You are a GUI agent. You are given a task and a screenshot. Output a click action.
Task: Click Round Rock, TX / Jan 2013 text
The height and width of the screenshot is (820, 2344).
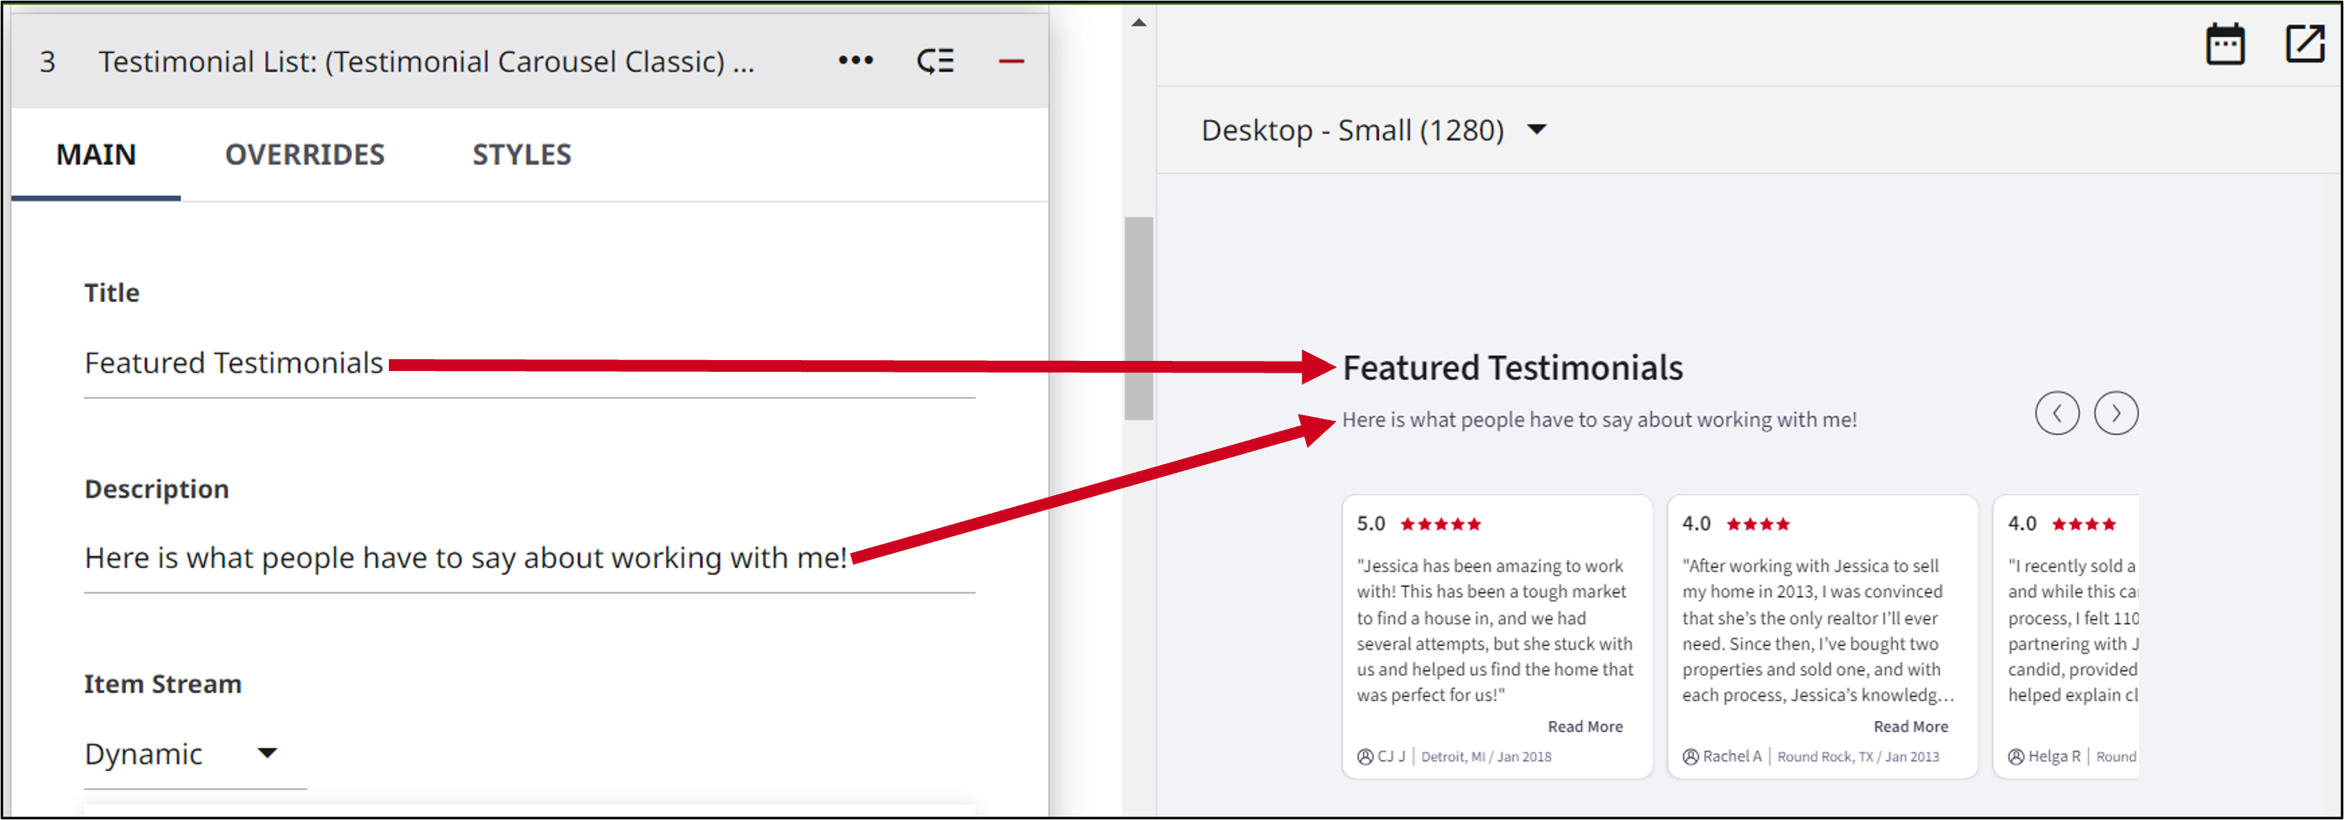point(1858,756)
